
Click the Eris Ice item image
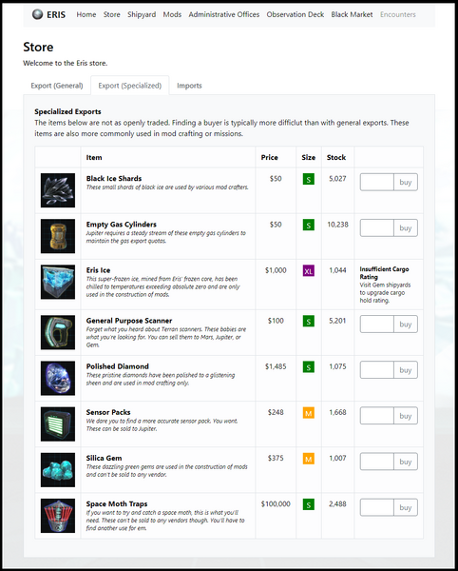tap(58, 282)
